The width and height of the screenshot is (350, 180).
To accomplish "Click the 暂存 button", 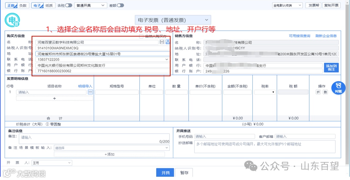I will (184, 173).
